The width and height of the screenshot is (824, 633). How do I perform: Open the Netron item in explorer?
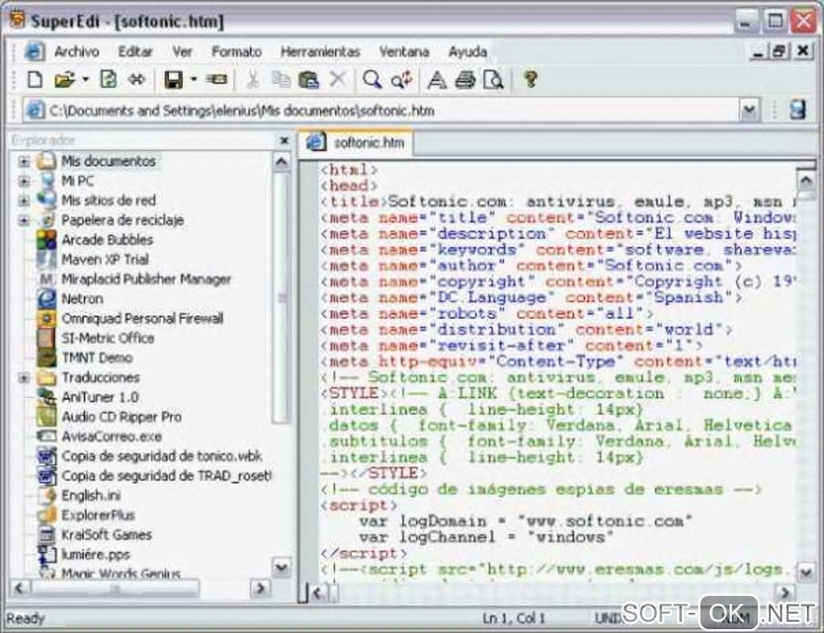[82, 299]
